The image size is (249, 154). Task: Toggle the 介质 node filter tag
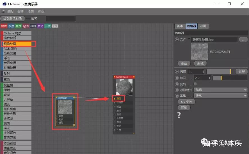click(x=48, y=26)
